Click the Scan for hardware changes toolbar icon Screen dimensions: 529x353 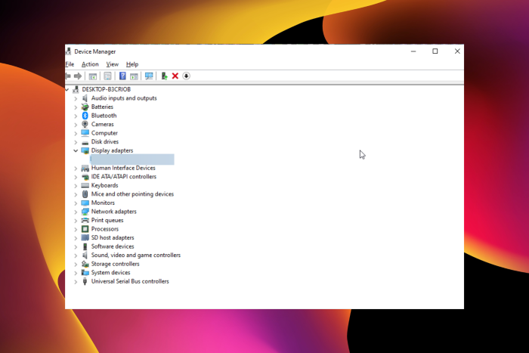149,76
